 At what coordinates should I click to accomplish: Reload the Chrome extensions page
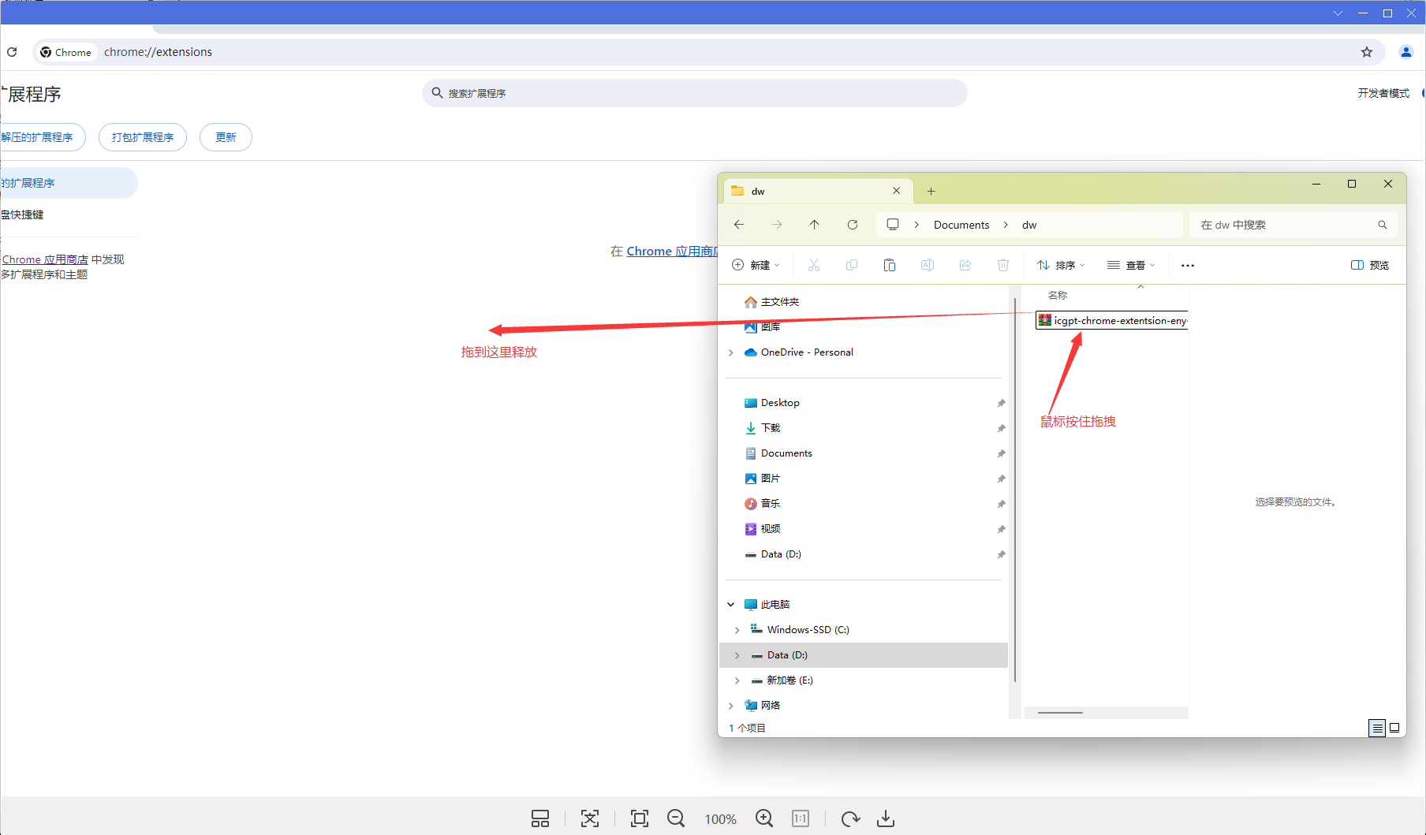[12, 52]
